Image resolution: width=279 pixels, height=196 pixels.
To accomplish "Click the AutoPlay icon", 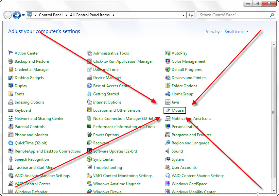I will pos(167,53).
